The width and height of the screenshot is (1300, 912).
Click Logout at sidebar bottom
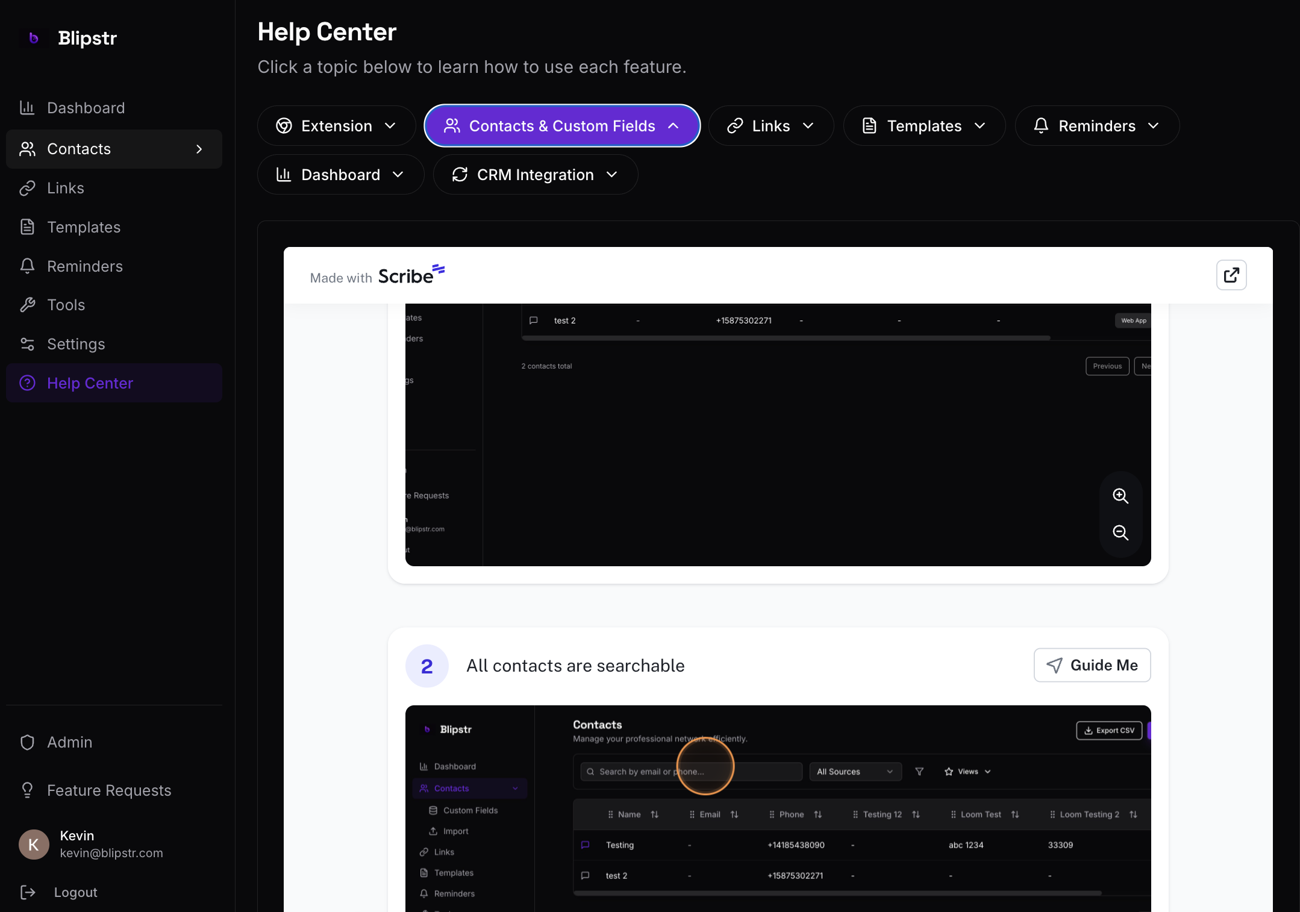click(75, 892)
